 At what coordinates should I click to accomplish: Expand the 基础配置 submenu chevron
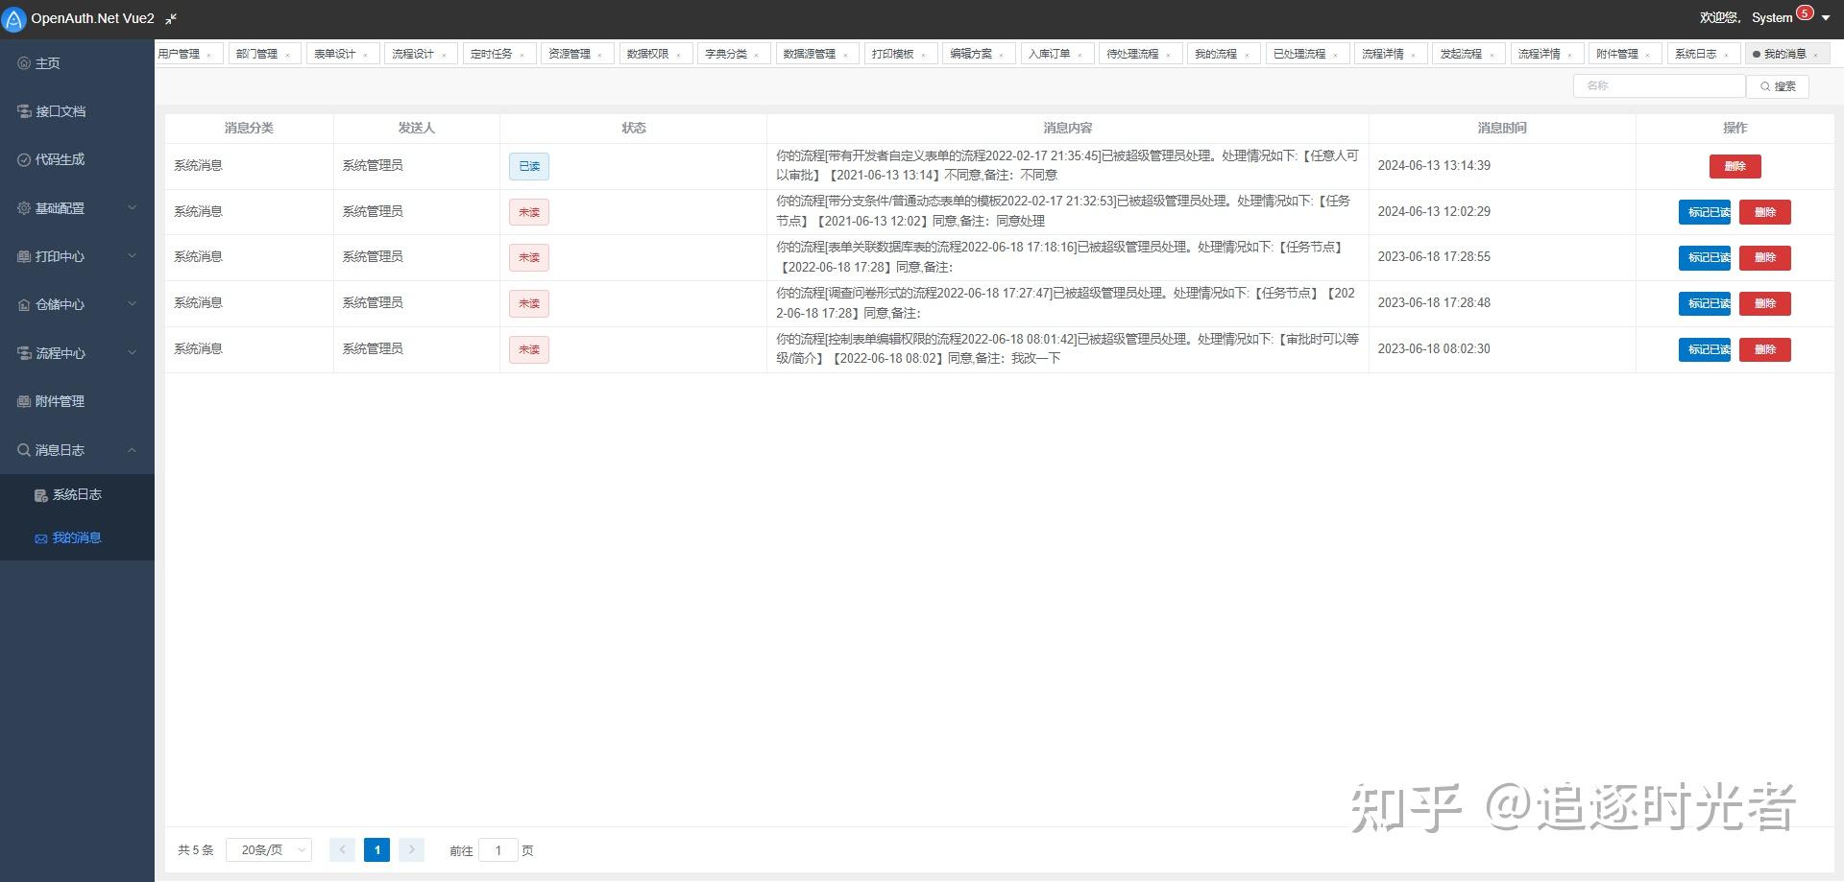tap(132, 207)
